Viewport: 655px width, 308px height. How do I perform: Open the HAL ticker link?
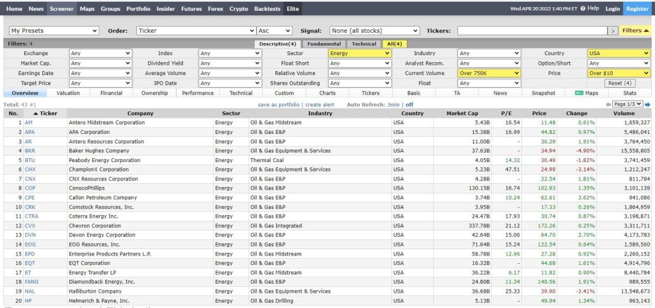[29, 291]
